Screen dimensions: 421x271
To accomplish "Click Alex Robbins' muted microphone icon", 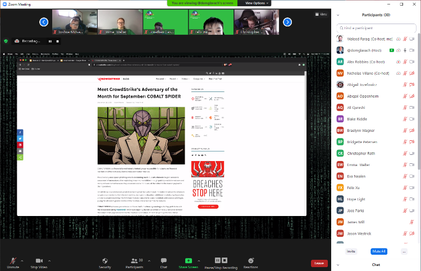I will [x=405, y=62].
